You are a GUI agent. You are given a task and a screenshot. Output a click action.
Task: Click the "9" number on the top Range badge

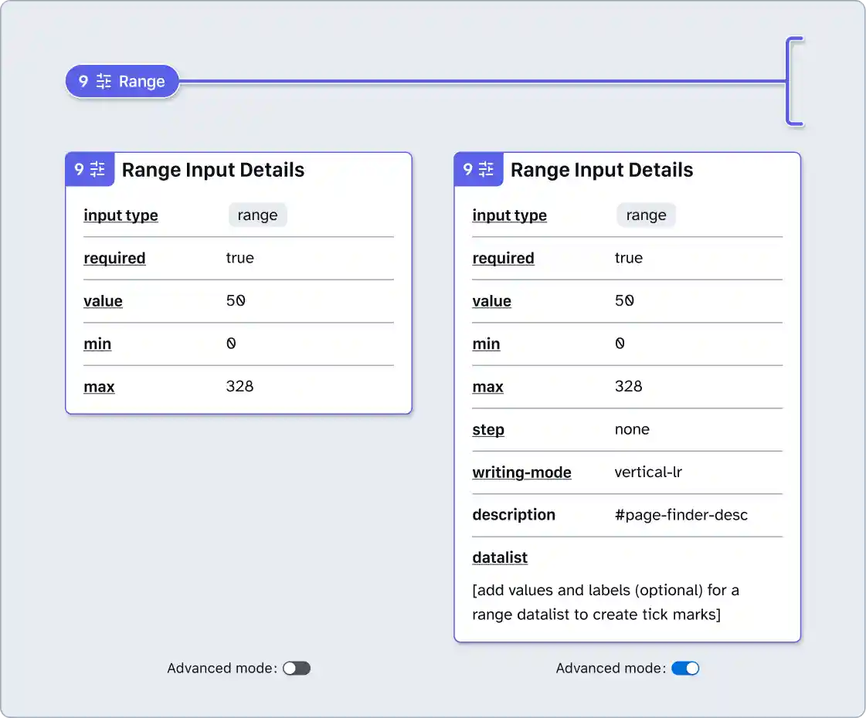point(83,81)
